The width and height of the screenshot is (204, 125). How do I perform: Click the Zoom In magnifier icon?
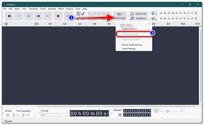[90, 14]
